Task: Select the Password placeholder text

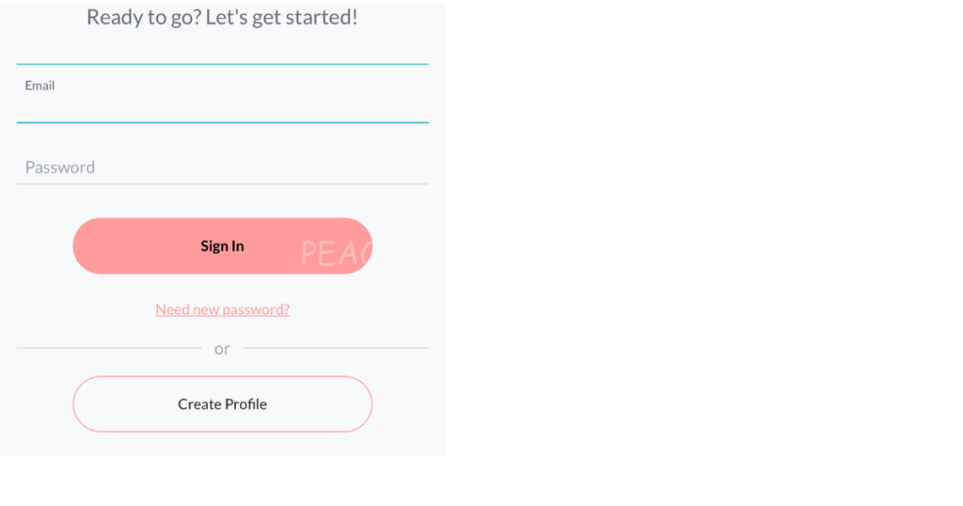Action: (x=60, y=167)
